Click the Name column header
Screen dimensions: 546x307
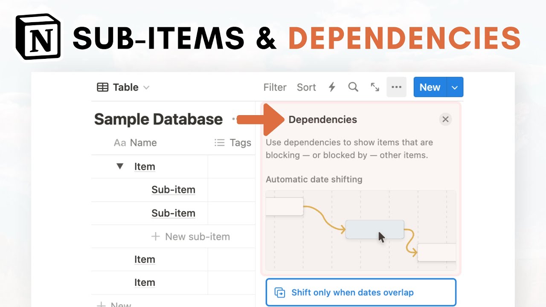point(135,143)
